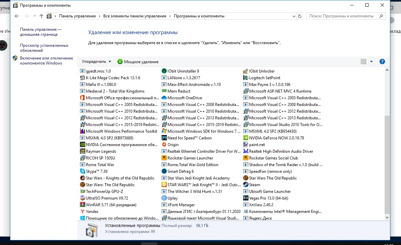This screenshot has width=401, height=245.
Task: Click the Skype 7.39 icon
Action: [x=82, y=171]
